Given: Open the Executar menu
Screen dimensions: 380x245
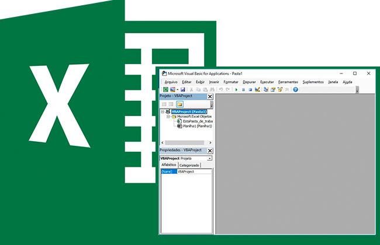Looking at the screenshot, I should [267, 82].
